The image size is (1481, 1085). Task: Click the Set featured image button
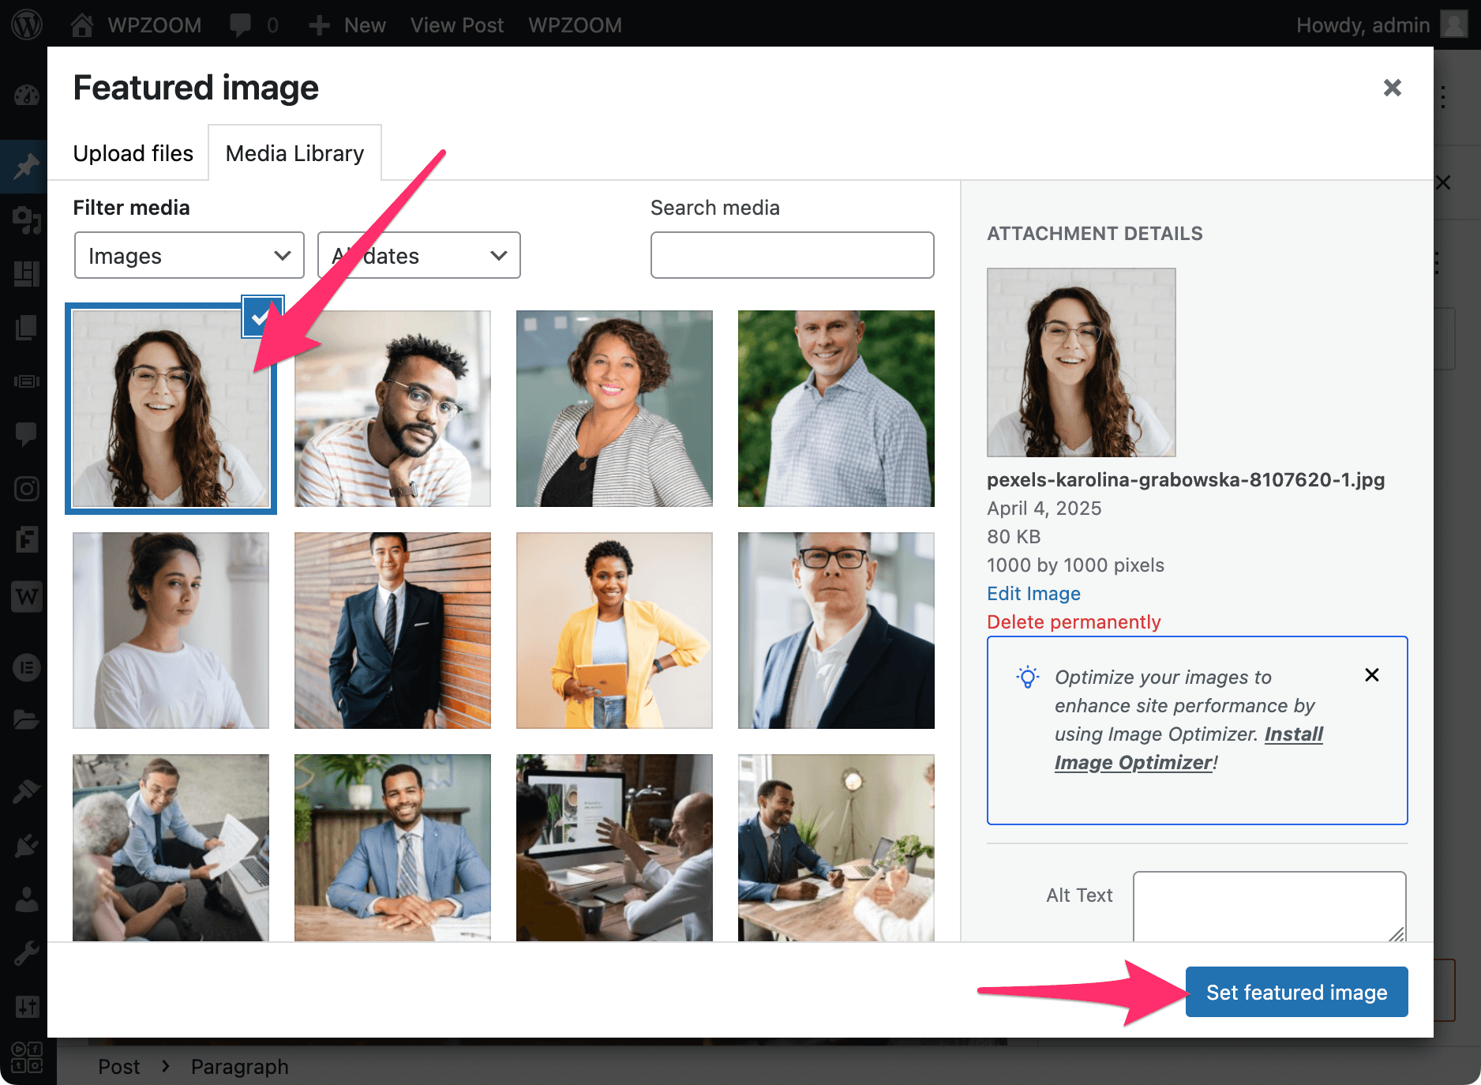(x=1295, y=992)
